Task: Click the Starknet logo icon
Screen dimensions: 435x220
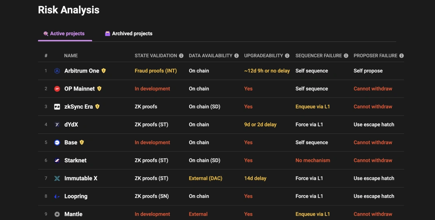Action: click(57, 160)
